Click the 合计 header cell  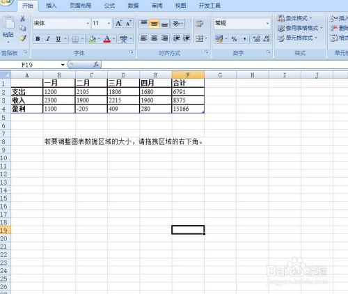coord(188,83)
